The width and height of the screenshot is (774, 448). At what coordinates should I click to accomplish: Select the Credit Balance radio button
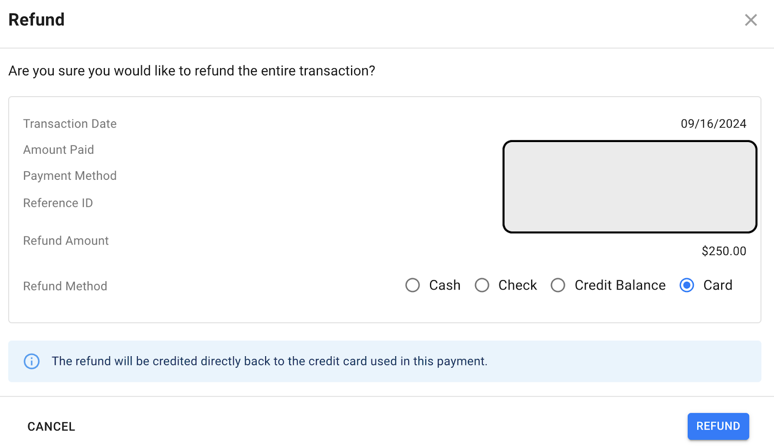point(558,285)
